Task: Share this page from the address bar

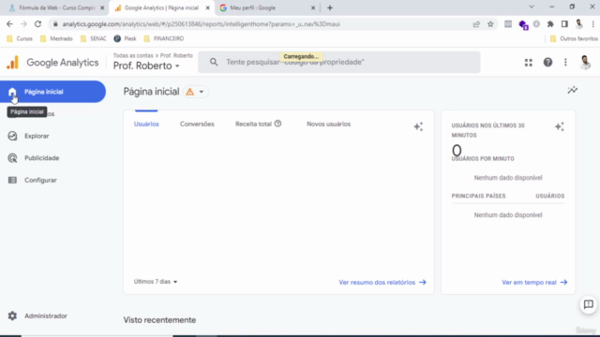Action: pyautogui.click(x=476, y=24)
